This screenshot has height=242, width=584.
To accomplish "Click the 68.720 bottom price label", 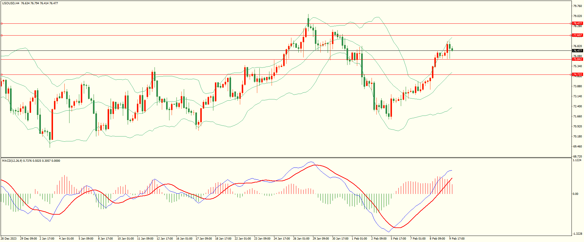I will point(578,157).
